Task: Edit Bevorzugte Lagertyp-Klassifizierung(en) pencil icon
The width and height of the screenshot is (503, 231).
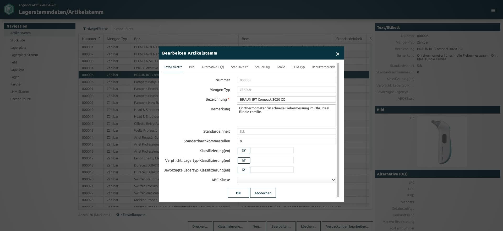Action: coord(244,170)
